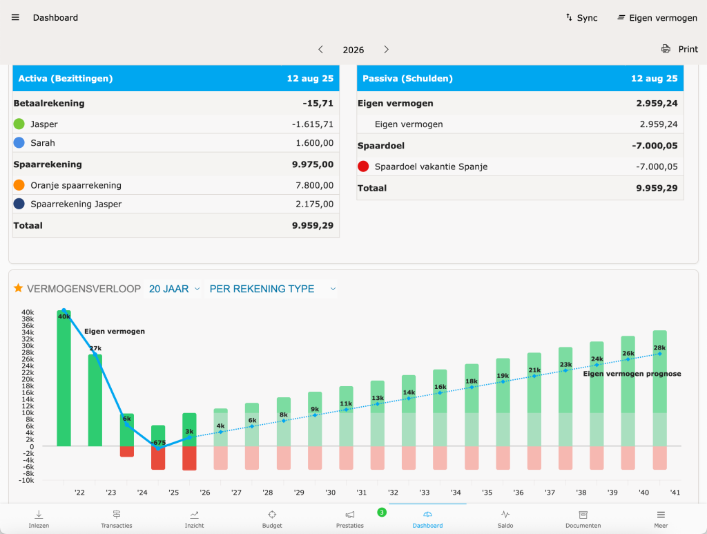Viewport: 707px width, 534px height.
Task: Open Prestaties megaphone icon
Action: point(350,515)
